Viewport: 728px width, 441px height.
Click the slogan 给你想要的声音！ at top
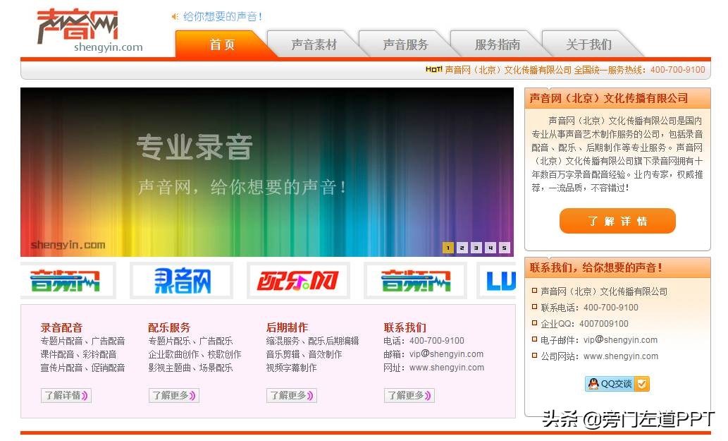tap(223, 17)
